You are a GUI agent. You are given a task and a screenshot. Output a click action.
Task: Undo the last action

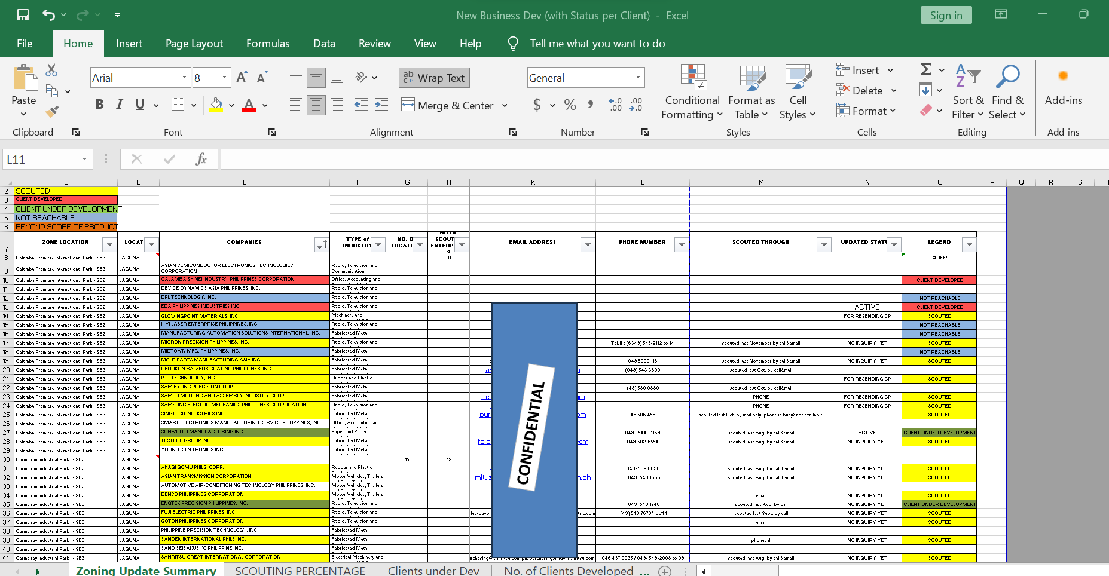pos(48,15)
